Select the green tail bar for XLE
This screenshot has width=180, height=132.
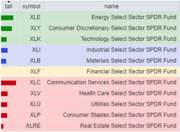click(x=7, y=18)
